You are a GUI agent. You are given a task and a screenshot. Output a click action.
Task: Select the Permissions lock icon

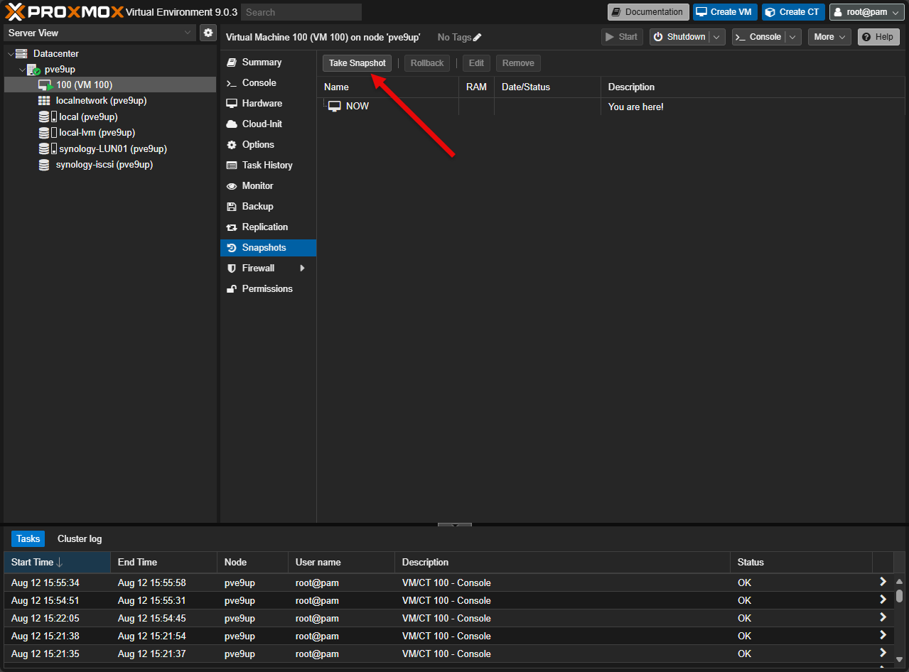232,288
